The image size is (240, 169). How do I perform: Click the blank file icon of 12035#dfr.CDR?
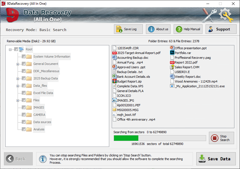[x=114, y=48]
